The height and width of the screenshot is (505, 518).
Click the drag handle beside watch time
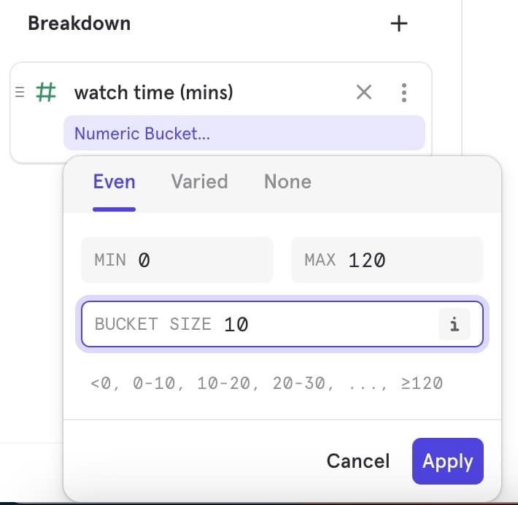20,93
